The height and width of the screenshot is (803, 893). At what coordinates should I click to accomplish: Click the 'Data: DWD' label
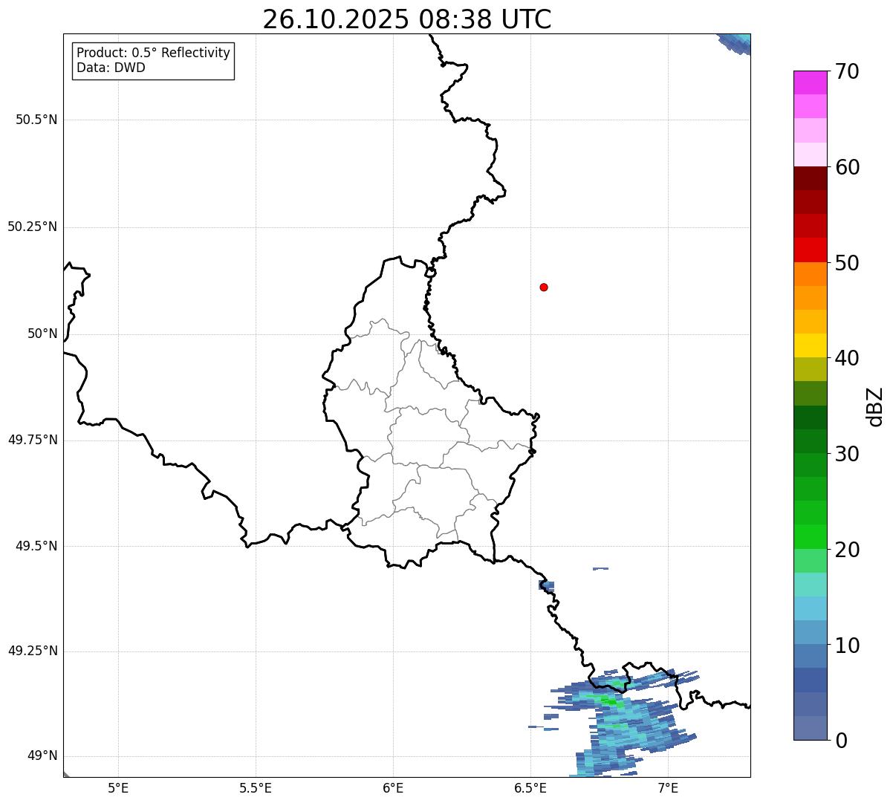pyautogui.click(x=111, y=68)
